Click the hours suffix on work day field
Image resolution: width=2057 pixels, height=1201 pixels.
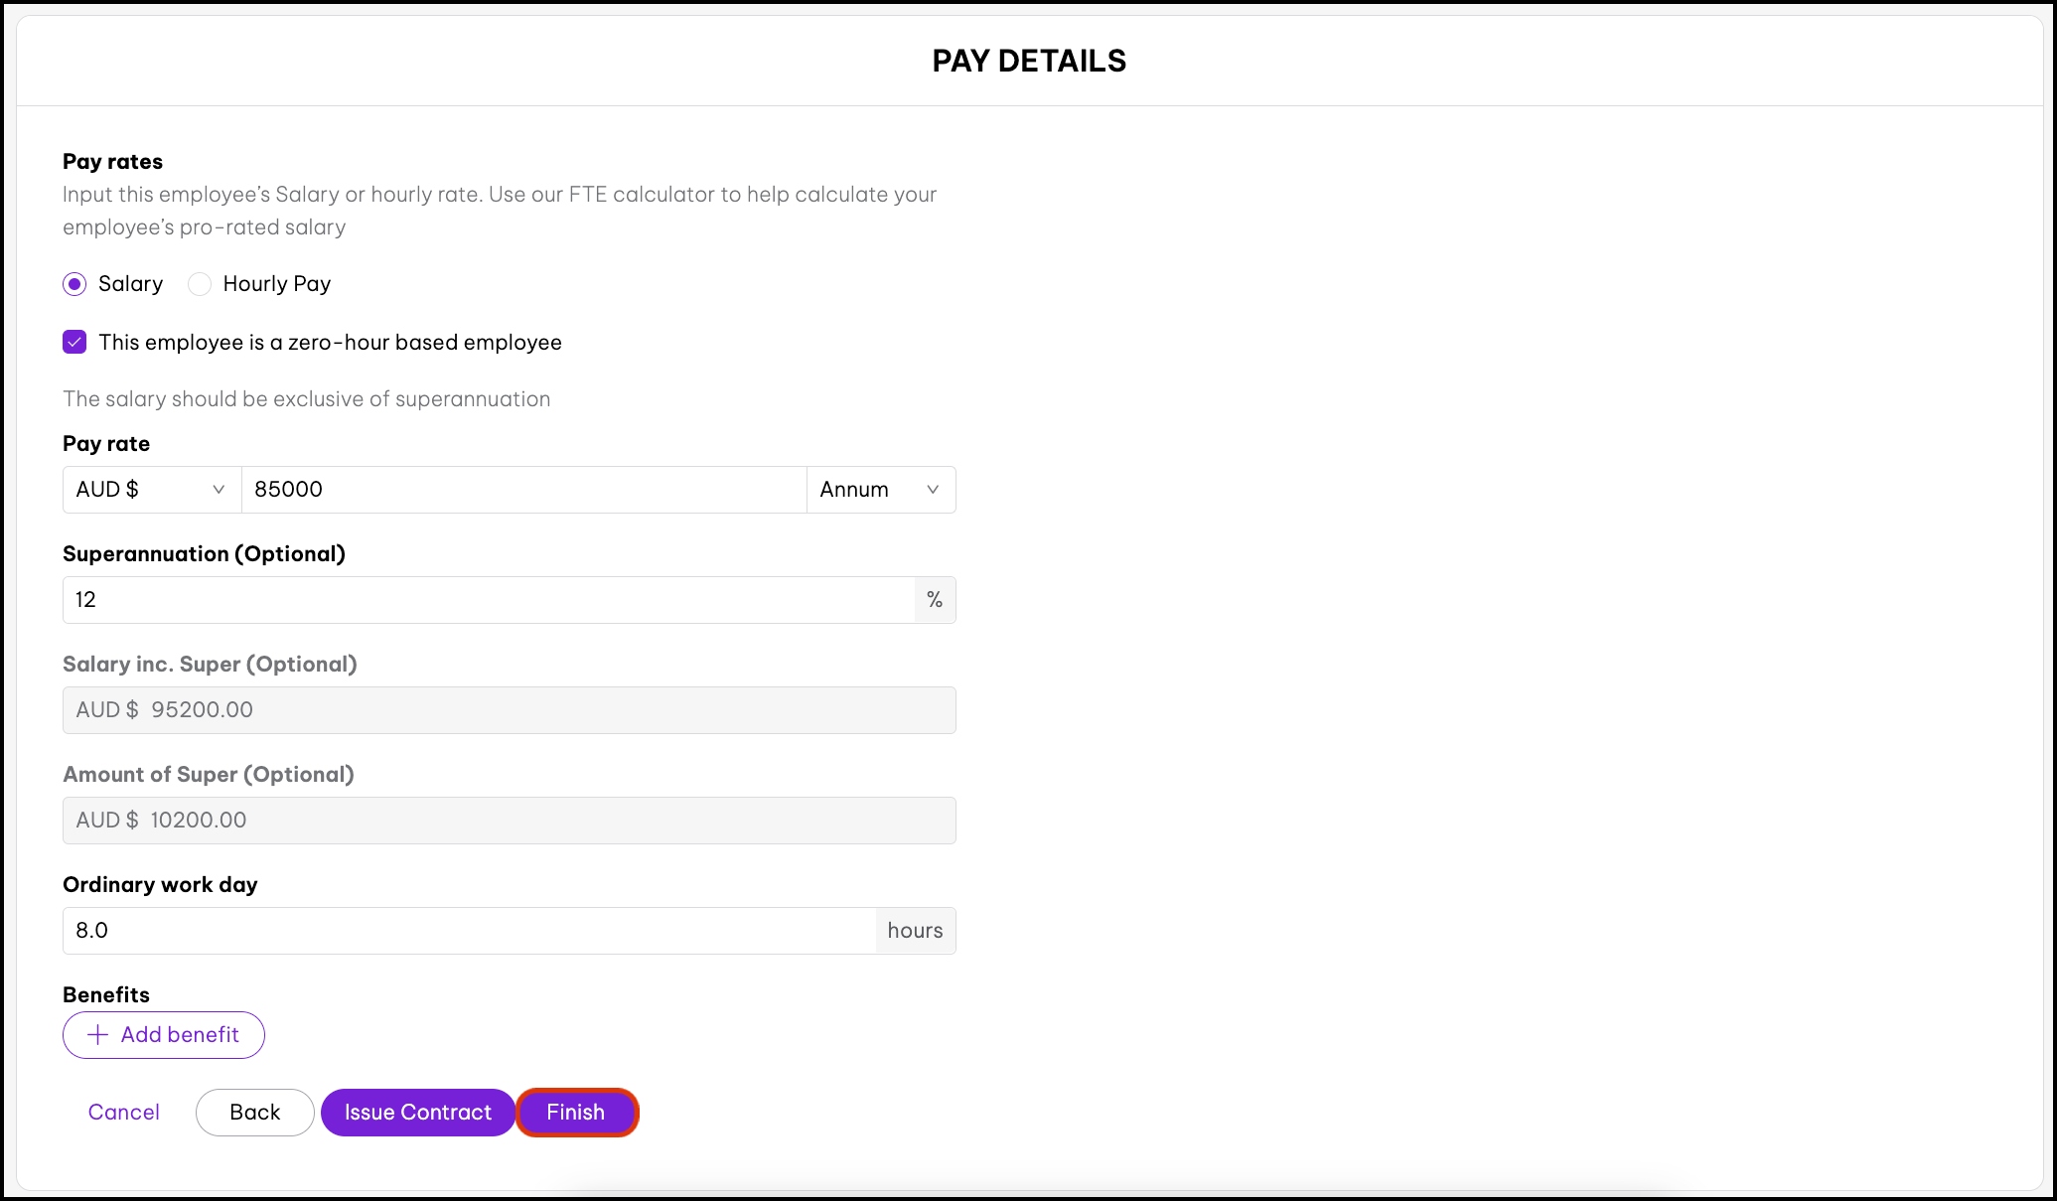click(x=915, y=931)
